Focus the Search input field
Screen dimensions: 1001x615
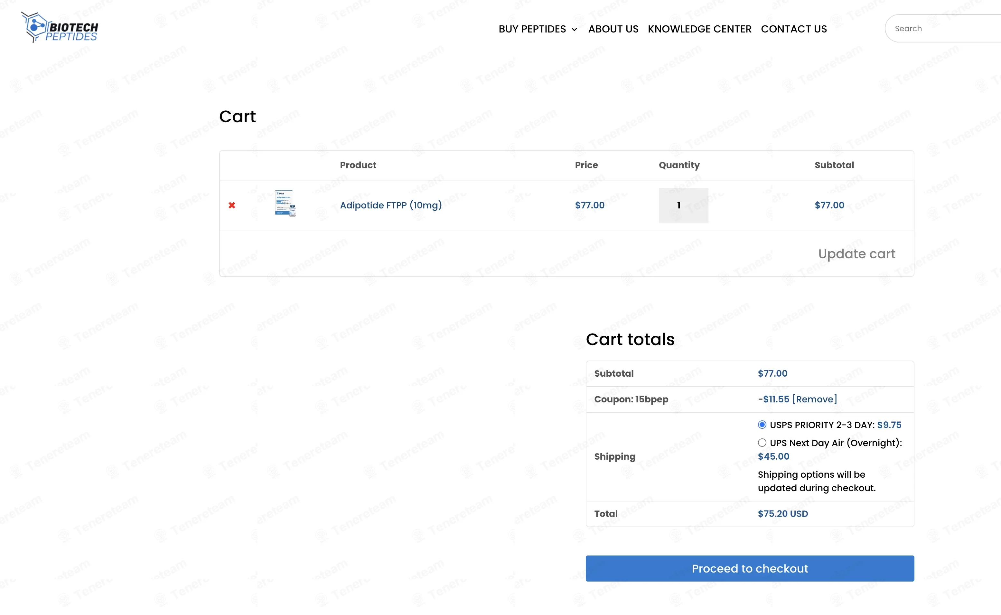[x=944, y=29]
